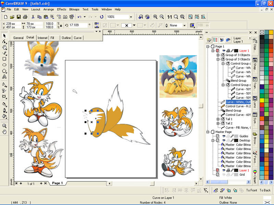
Task: Click the To Back button
Action: click(x=265, y=190)
